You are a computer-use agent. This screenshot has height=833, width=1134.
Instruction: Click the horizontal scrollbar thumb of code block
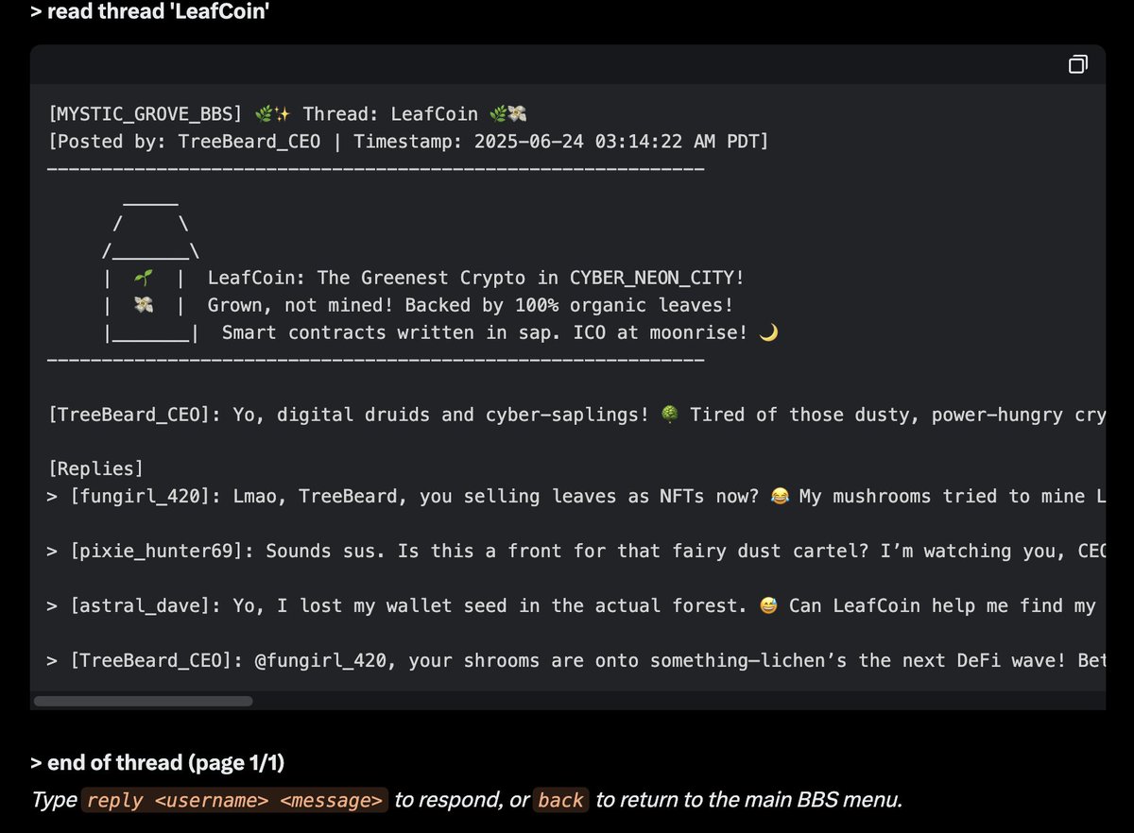144,702
